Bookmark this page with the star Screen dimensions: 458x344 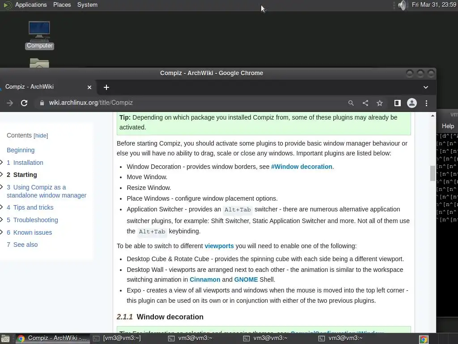tap(379, 103)
